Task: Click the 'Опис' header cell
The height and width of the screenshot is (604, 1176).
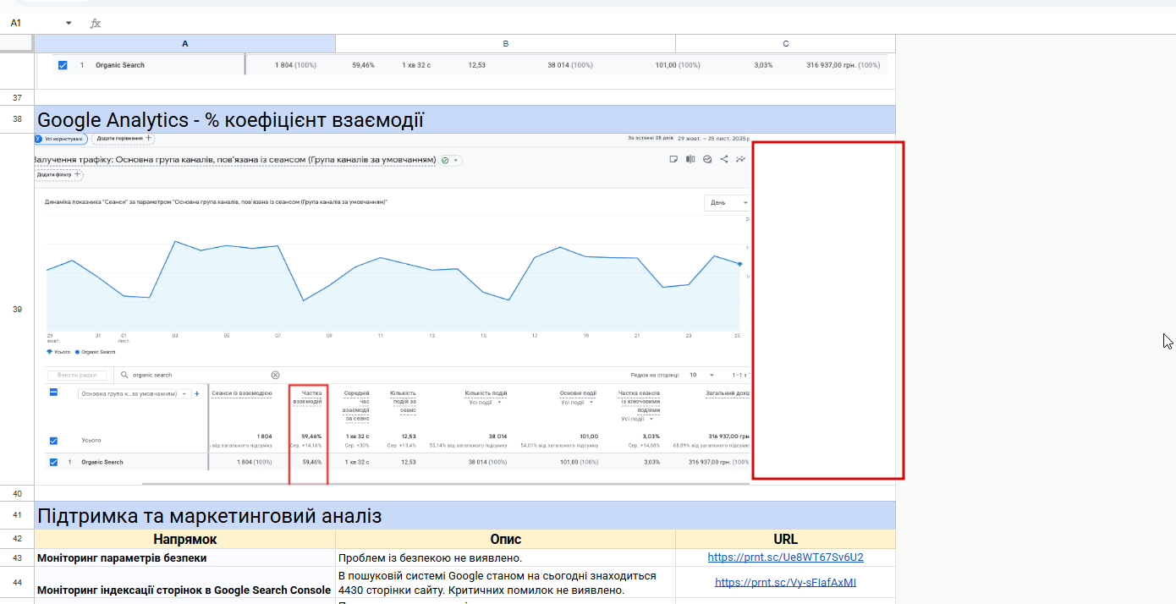Action: 505,539
